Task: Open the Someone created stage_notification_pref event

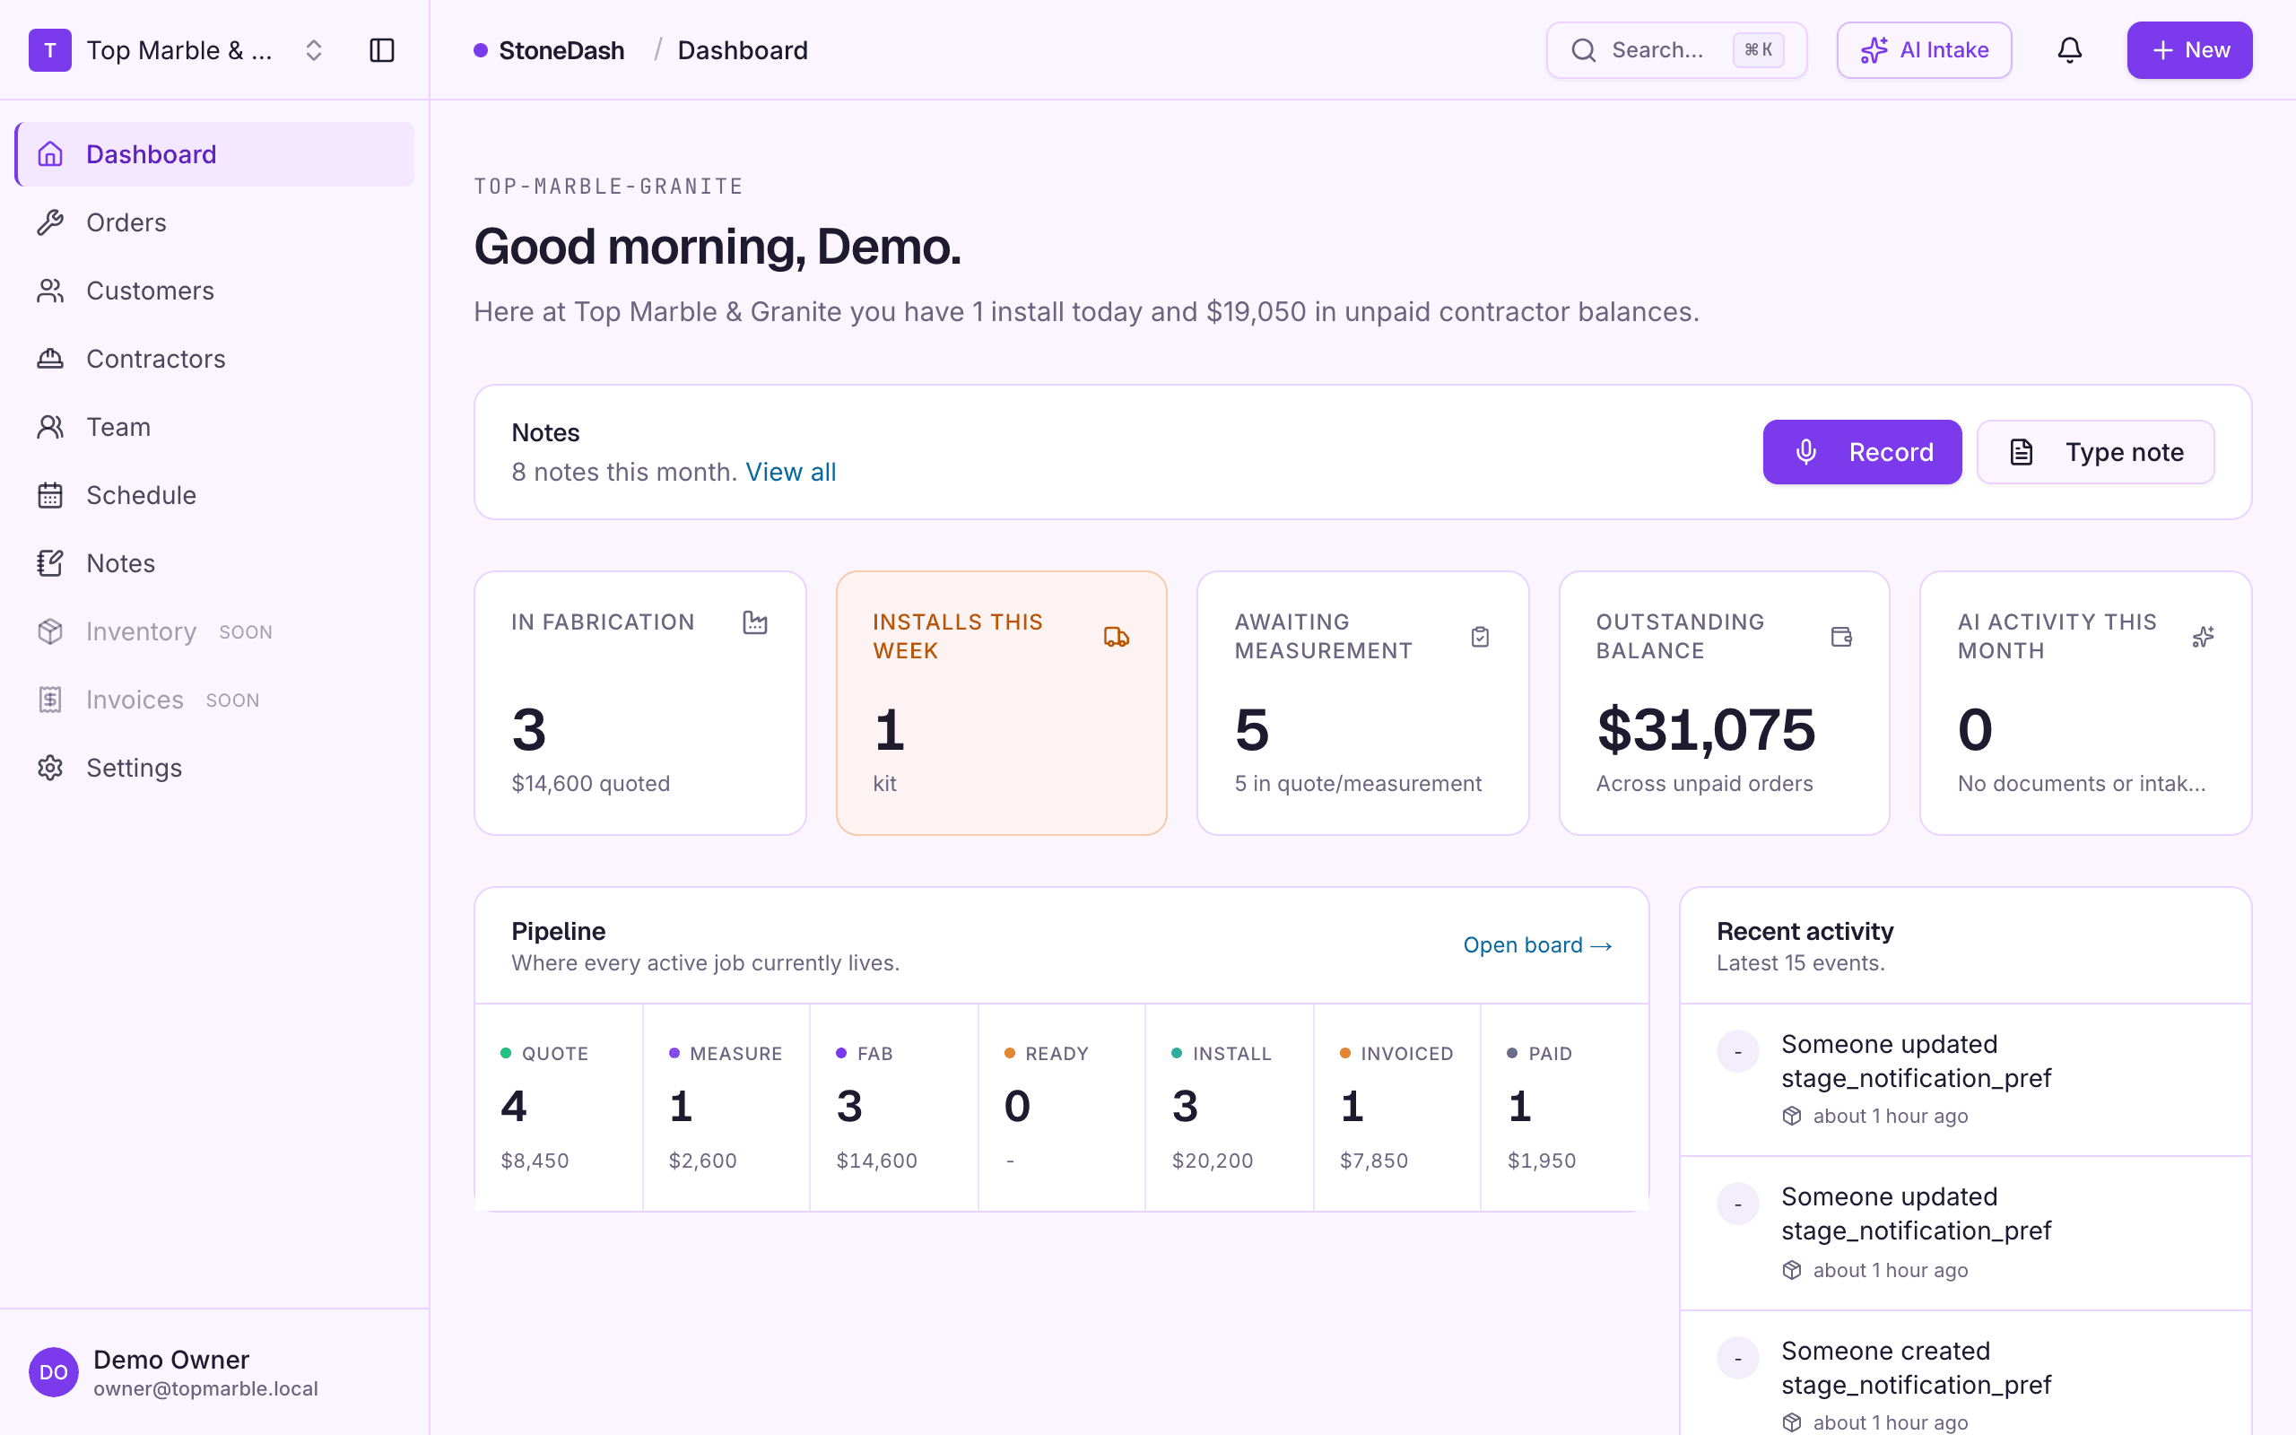Action: click(1965, 1374)
